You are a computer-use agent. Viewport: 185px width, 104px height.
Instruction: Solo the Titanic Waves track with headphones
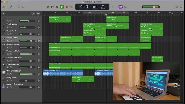click(x=11, y=27)
